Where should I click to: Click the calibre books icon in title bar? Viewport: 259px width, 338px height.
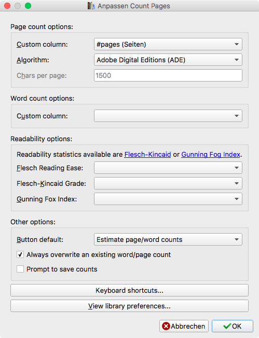[x=91, y=6]
